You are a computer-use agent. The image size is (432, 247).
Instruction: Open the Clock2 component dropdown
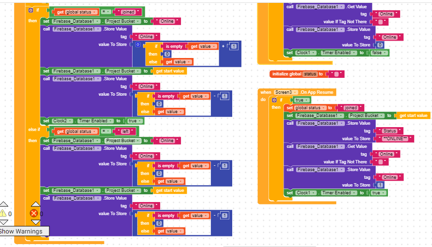click(62, 121)
